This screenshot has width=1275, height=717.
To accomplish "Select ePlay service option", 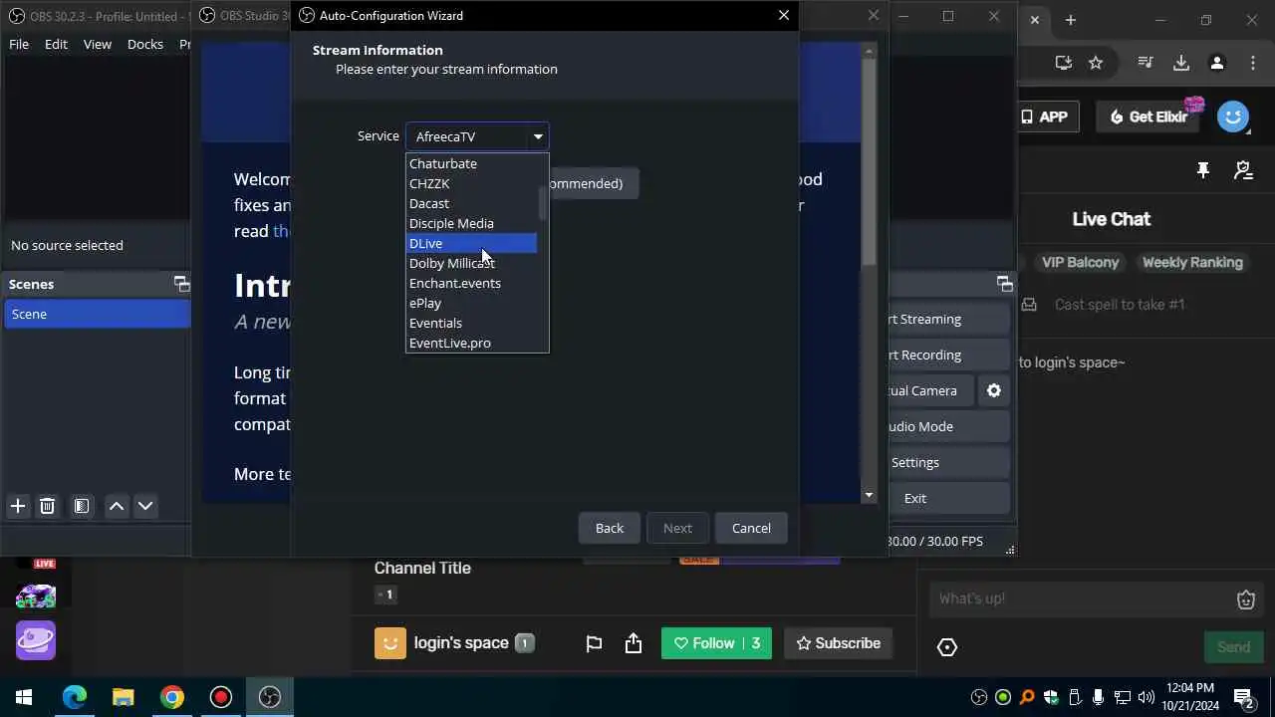I will click(472, 303).
